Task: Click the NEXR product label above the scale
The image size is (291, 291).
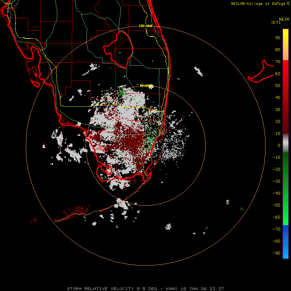Action: [x=284, y=19]
